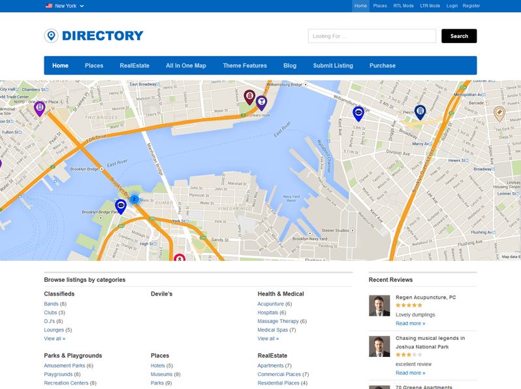Click blue marker near Williamsburg Bridge
This screenshot has width=521, height=389.
coord(358,114)
